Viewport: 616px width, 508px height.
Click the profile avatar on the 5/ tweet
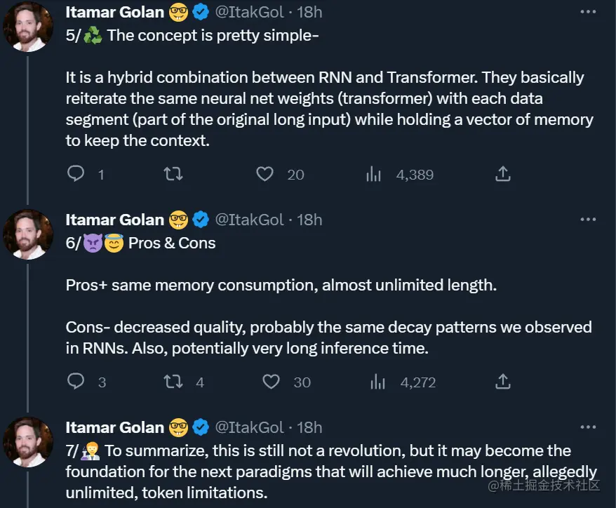tap(29, 27)
